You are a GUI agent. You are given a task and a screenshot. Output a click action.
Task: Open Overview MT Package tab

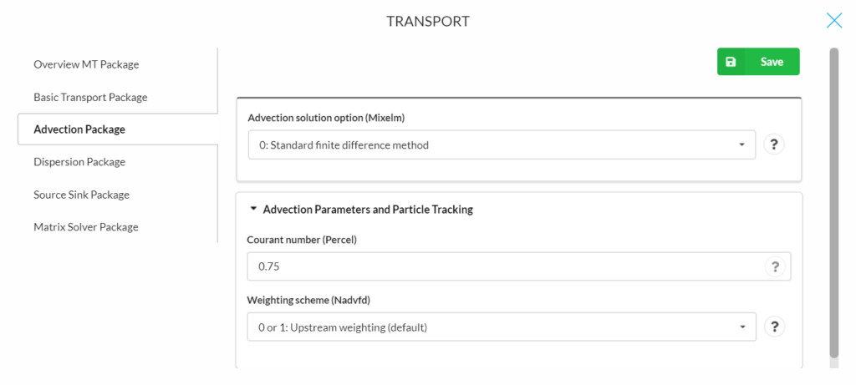click(x=86, y=64)
